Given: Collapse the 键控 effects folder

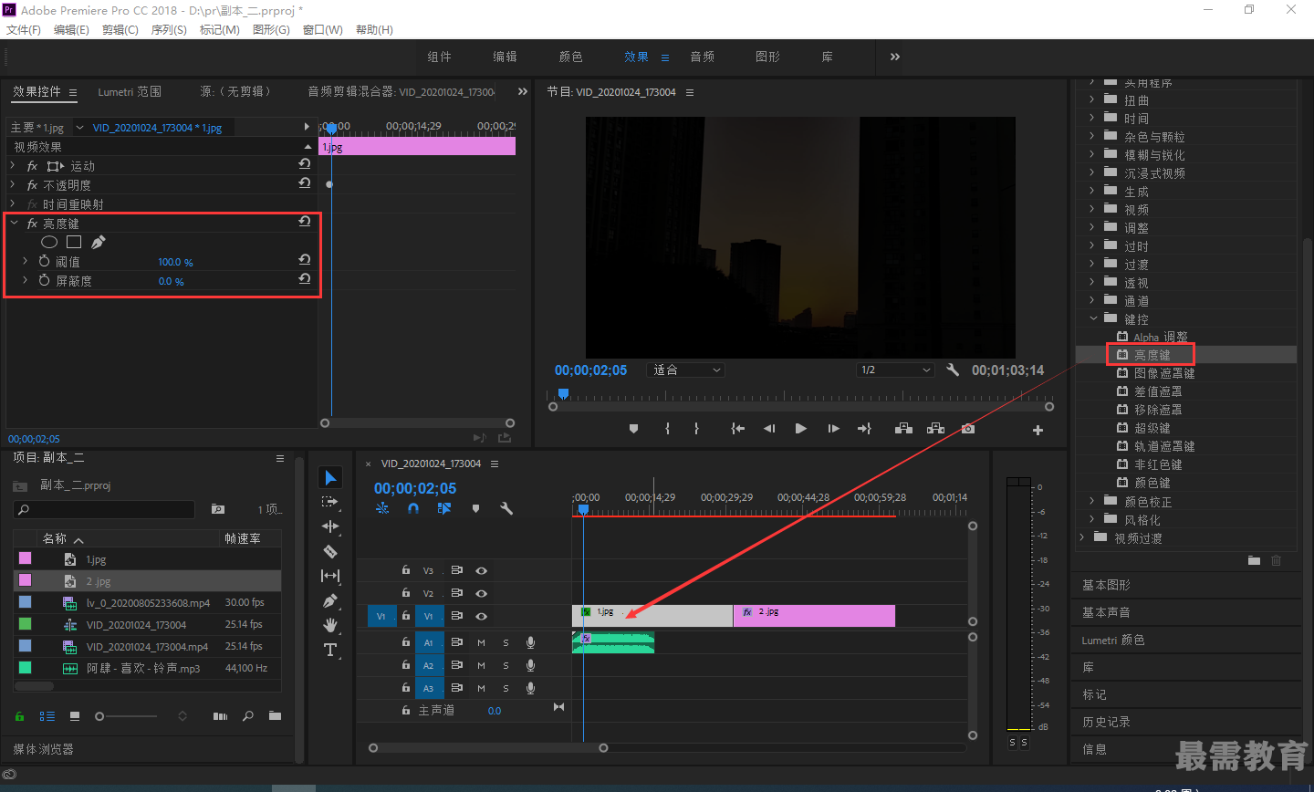Looking at the screenshot, I should click(1092, 318).
